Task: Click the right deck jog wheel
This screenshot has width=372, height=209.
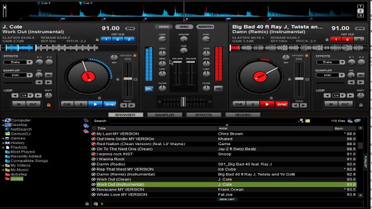Action: pyautogui.click(x=260, y=77)
